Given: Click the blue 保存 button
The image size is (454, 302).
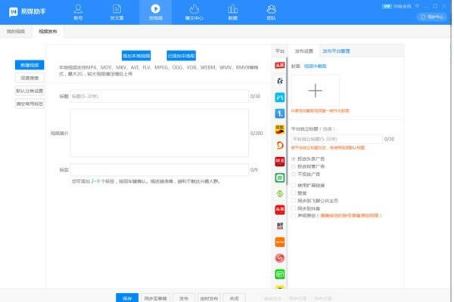Looking at the screenshot, I should 126,297.
